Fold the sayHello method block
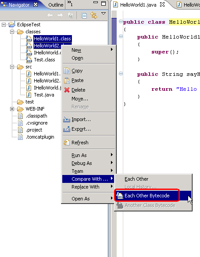 click(121, 73)
